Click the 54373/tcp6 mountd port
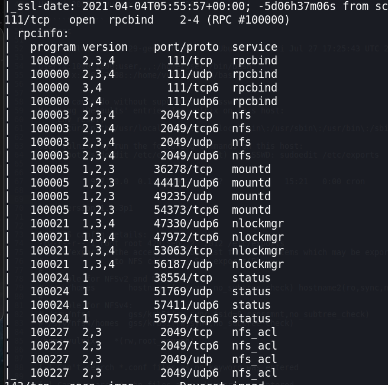Viewport: 388px width, 385px height. click(186, 210)
